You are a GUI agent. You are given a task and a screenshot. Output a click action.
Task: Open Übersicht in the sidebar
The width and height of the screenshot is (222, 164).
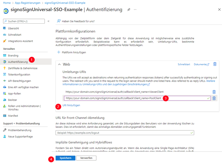pos(13,28)
